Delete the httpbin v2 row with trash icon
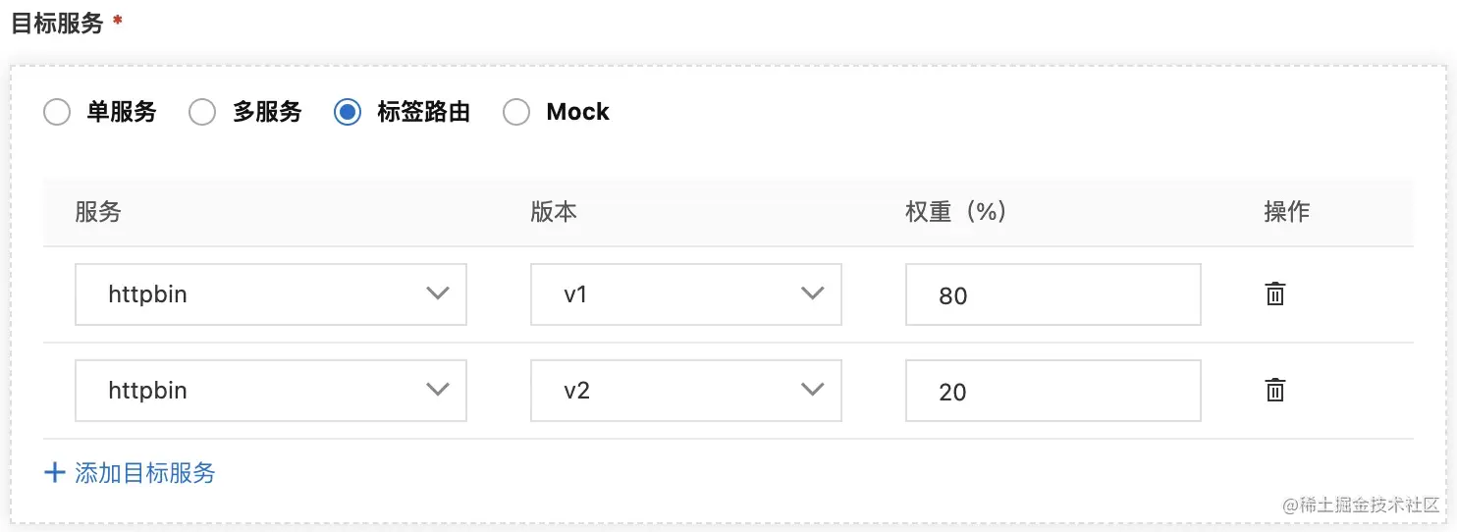1457x532 pixels. pyautogui.click(x=1275, y=390)
